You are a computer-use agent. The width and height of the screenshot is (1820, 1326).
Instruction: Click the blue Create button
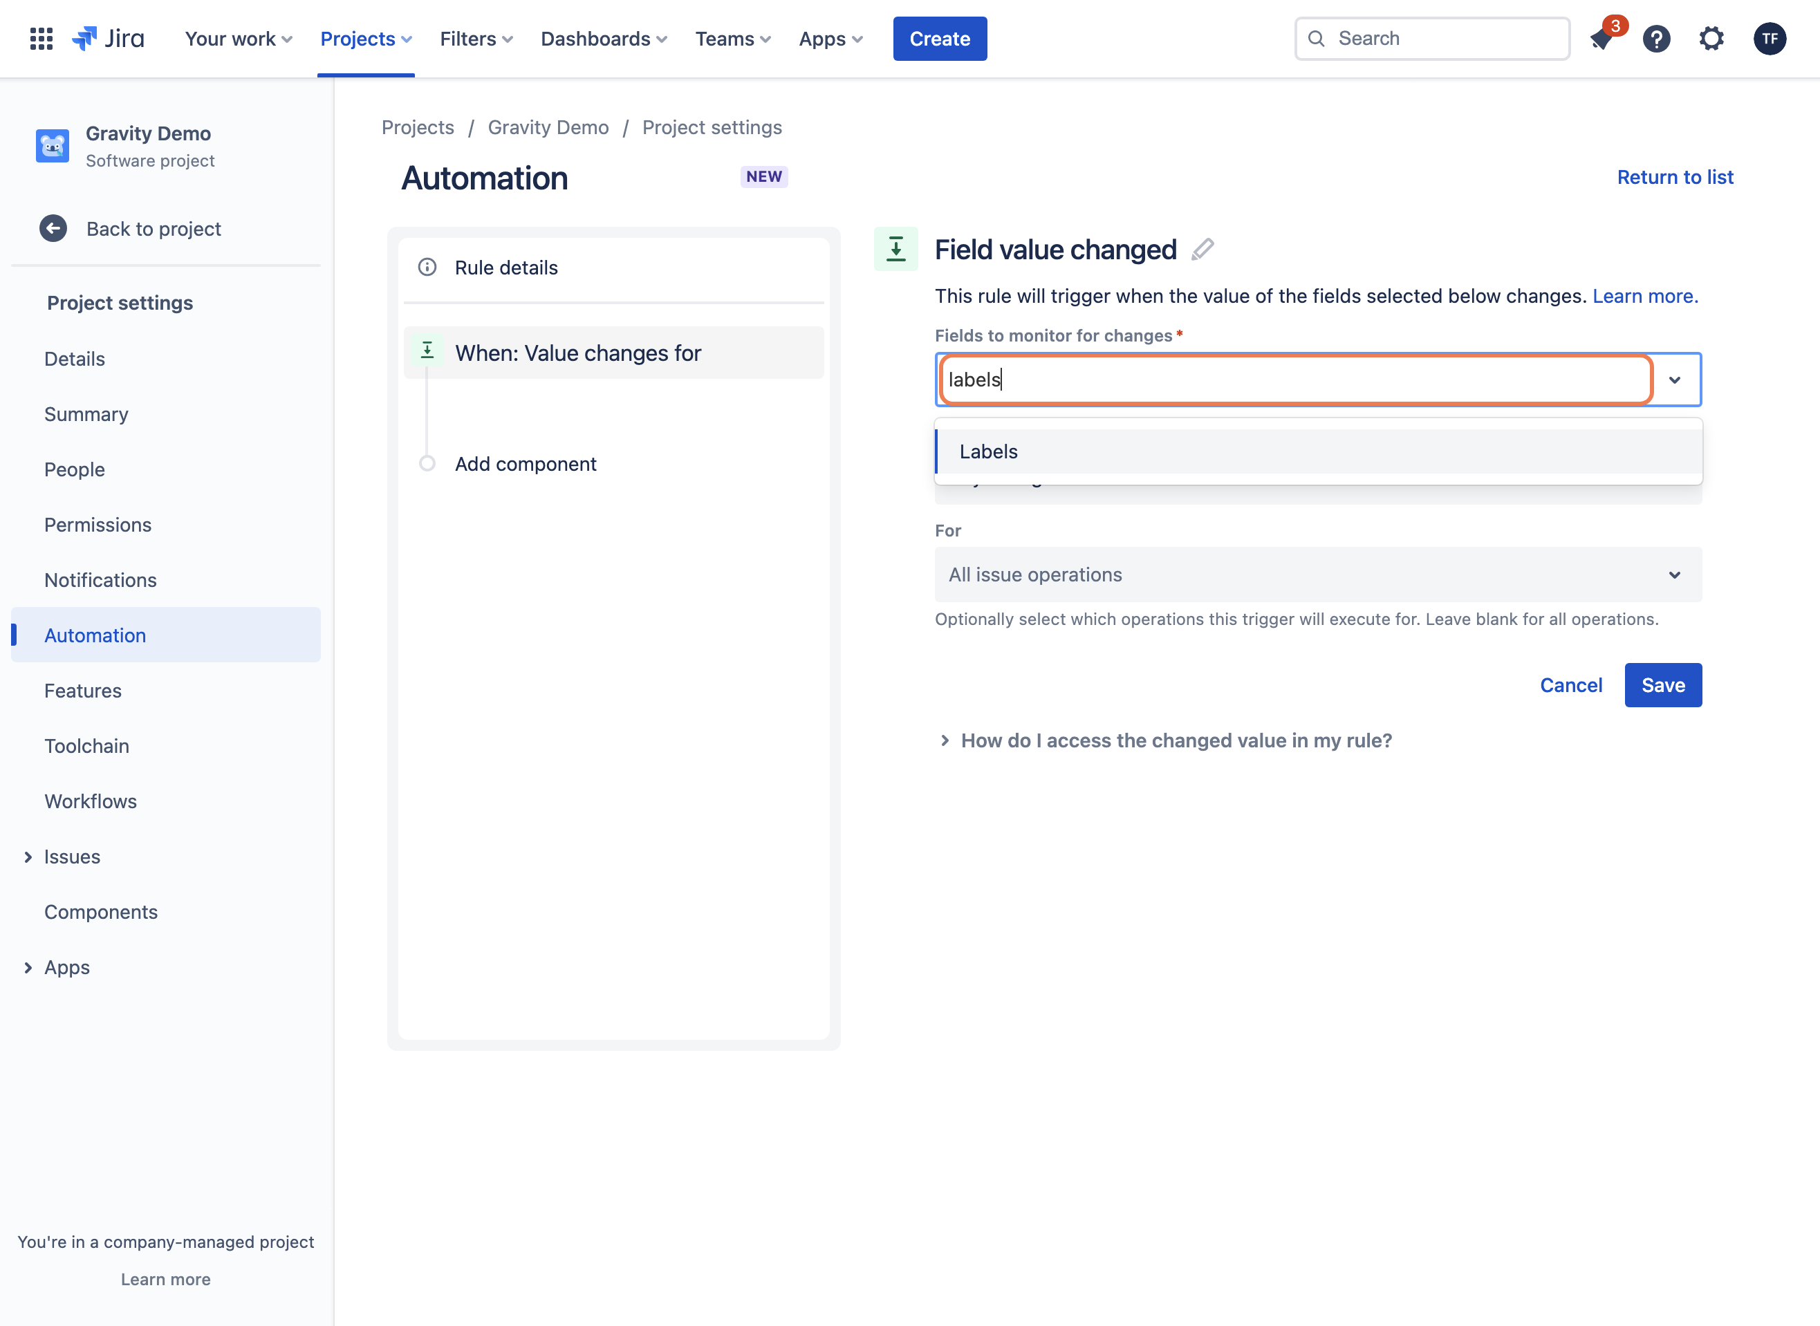click(x=939, y=39)
